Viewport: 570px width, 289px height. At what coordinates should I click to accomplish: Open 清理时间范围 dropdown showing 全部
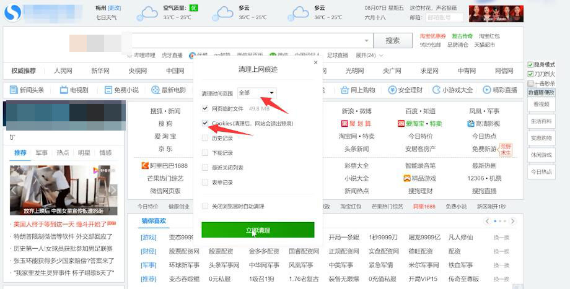[257, 93]
